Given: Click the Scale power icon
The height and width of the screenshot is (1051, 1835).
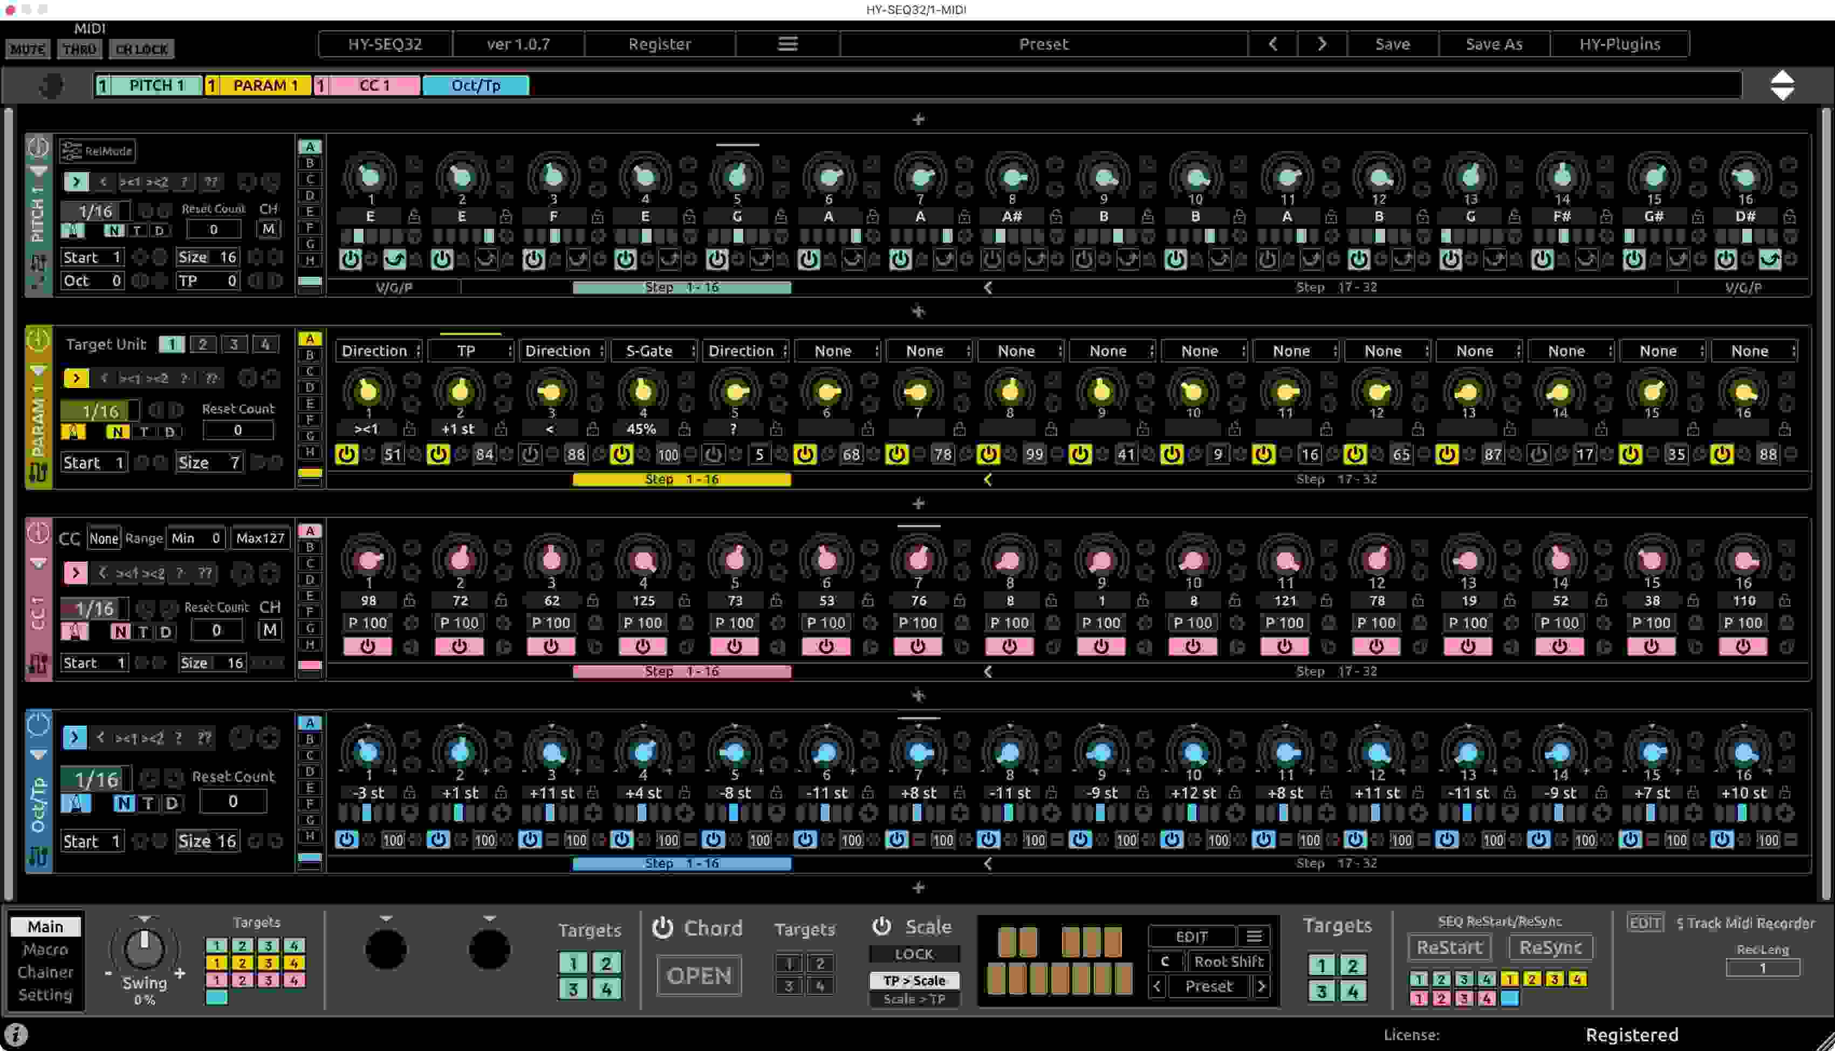Looking at the screenshot, I should pos(882,926).
